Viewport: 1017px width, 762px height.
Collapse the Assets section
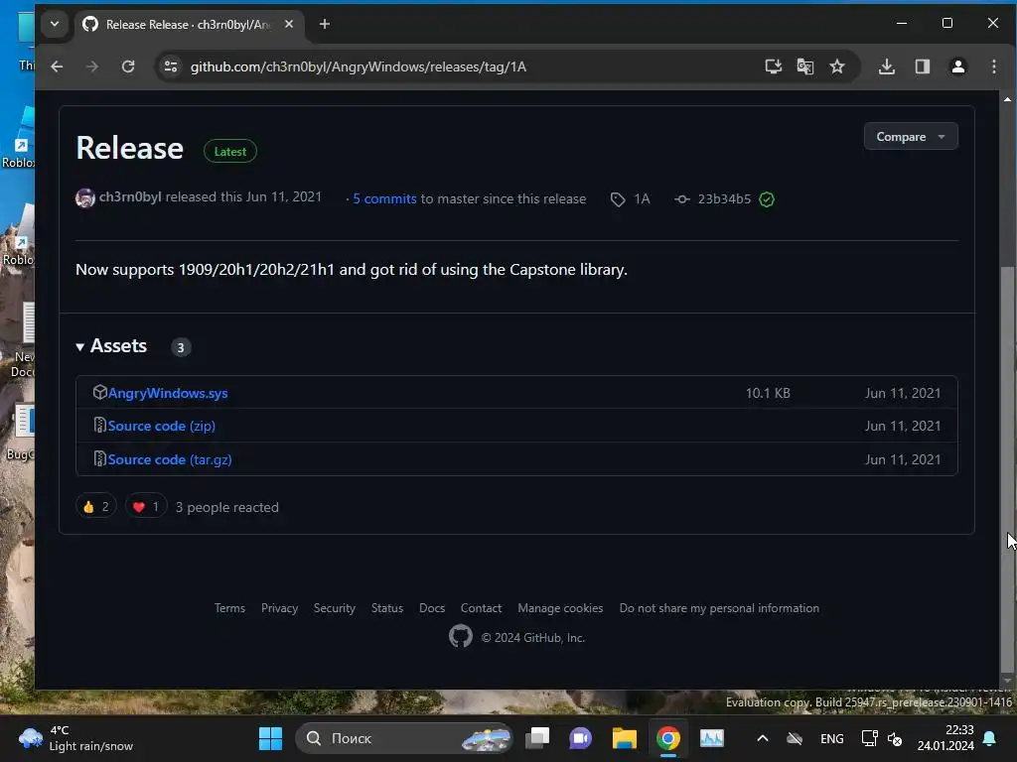click(x=111, y=346)
